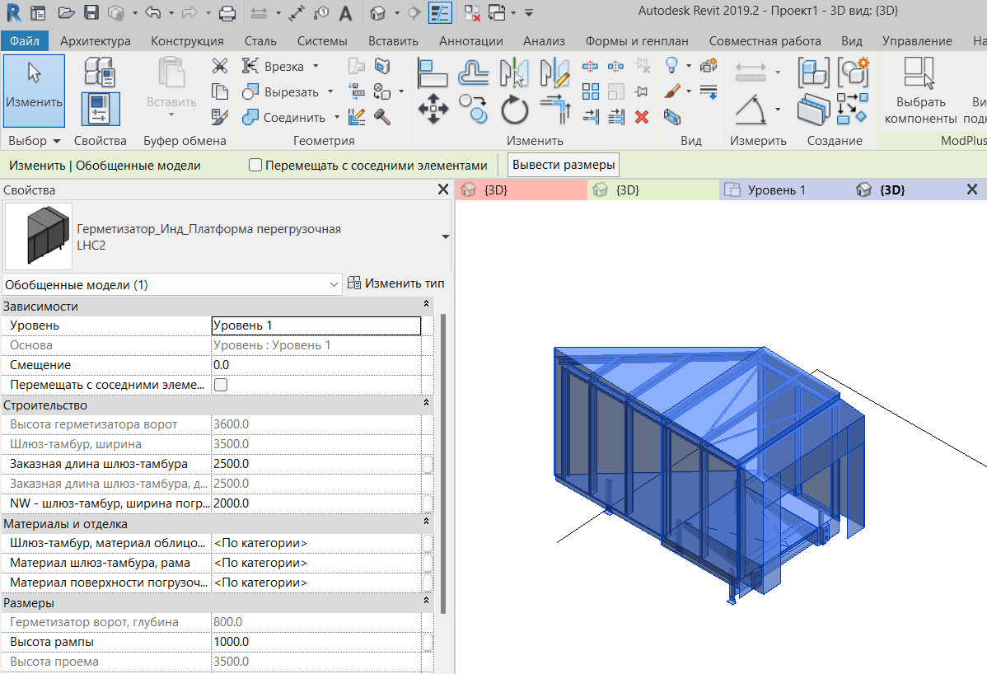Click the 'Вывести размеры' button
Image resolution: width=987 pixels, height=674 pixels.
point(564,165)
